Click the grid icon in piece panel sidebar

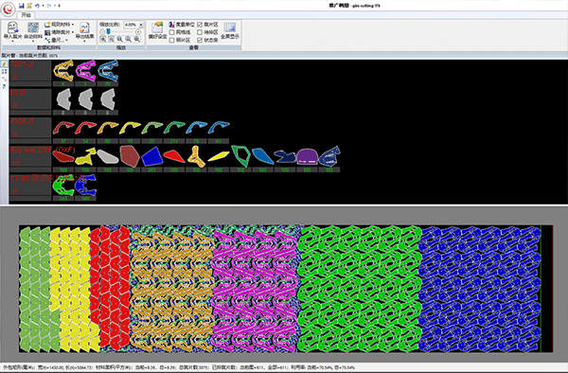coord(5,71)
